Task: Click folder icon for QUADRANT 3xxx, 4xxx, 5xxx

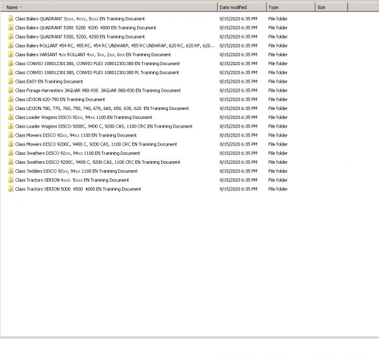Action: coord(10,18)
